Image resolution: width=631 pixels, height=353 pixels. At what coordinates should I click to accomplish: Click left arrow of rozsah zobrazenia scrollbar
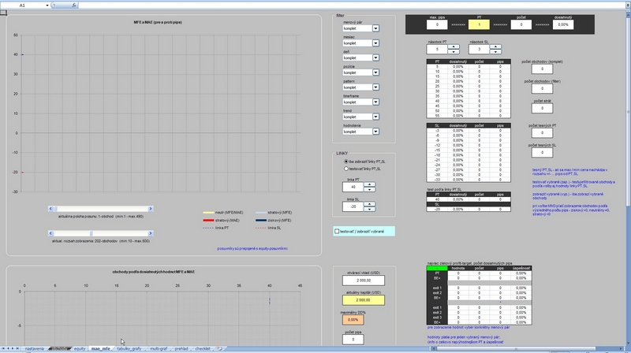50,233
